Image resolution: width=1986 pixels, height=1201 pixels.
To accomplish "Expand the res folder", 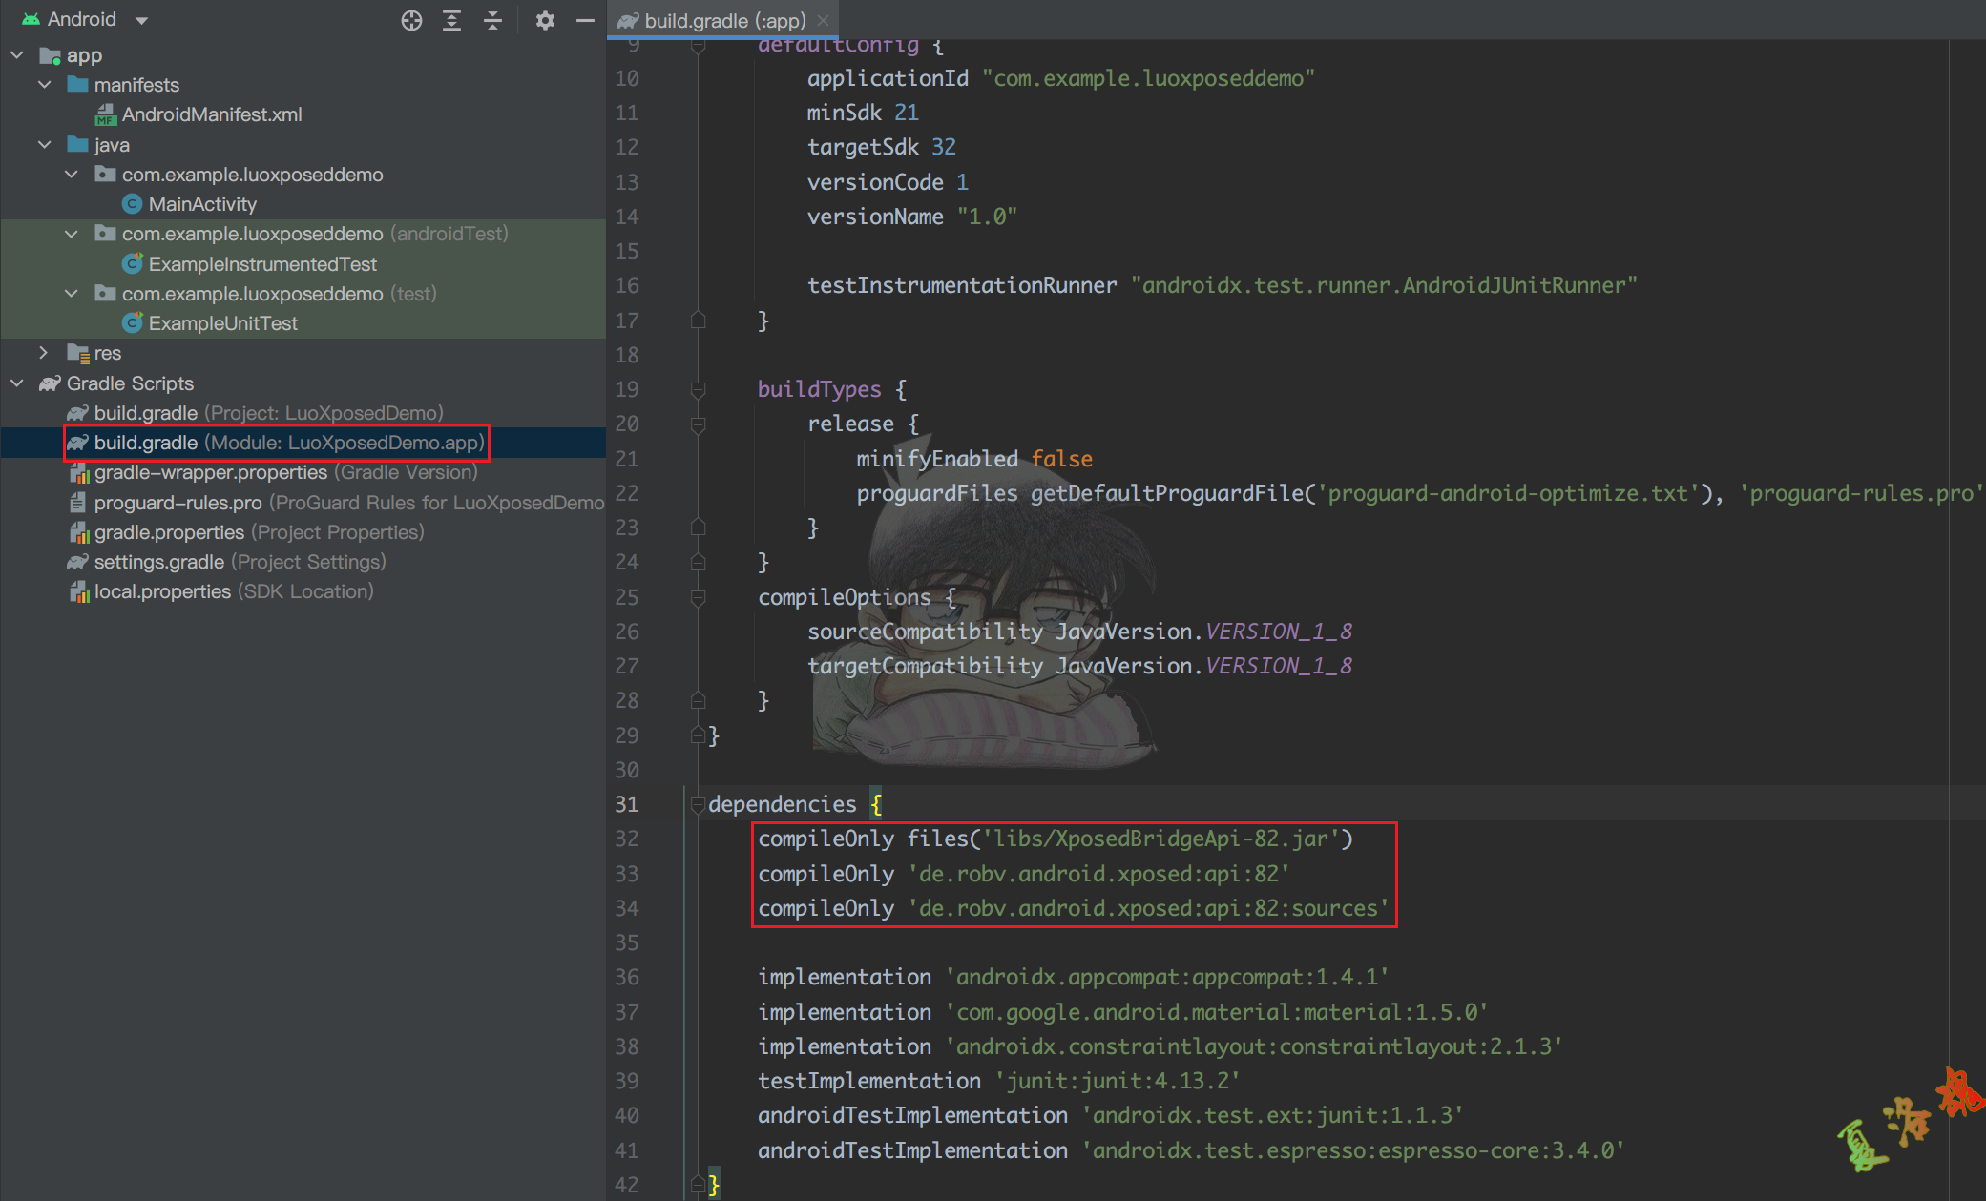I will point(44,353).
